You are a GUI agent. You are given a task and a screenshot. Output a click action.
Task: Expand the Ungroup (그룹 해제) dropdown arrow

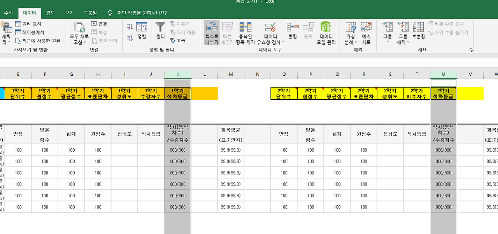pyautogui.click(x=408, y=42)
